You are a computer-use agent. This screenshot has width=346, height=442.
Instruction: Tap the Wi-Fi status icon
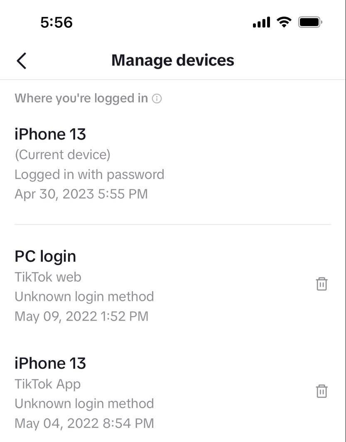pyautogui.click(x=284, y=22)
